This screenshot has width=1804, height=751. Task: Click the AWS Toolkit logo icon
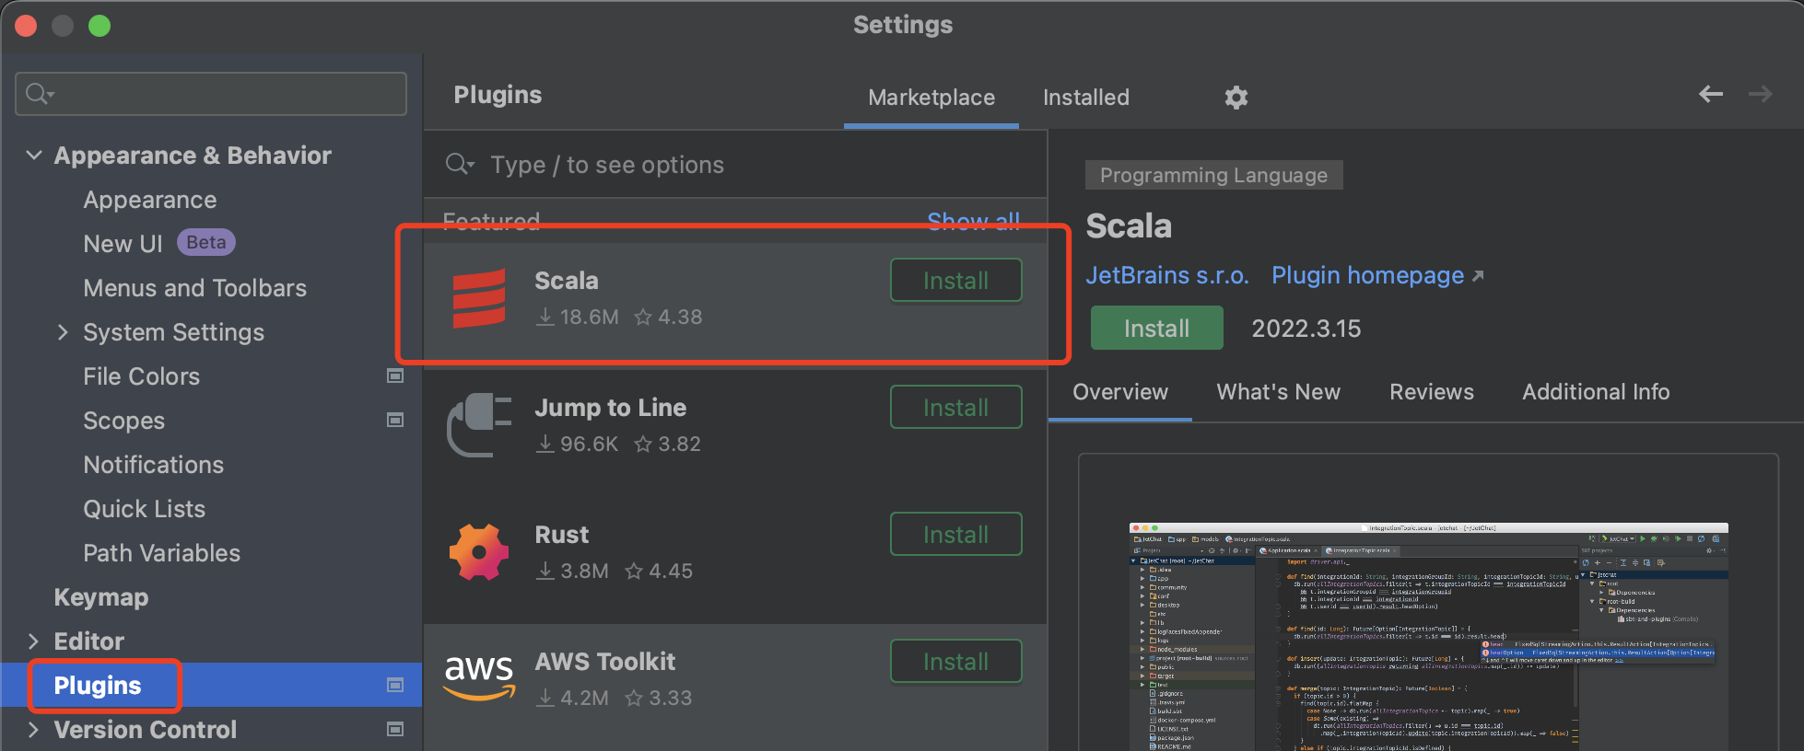pyautogui.click(x=479, y=677)
